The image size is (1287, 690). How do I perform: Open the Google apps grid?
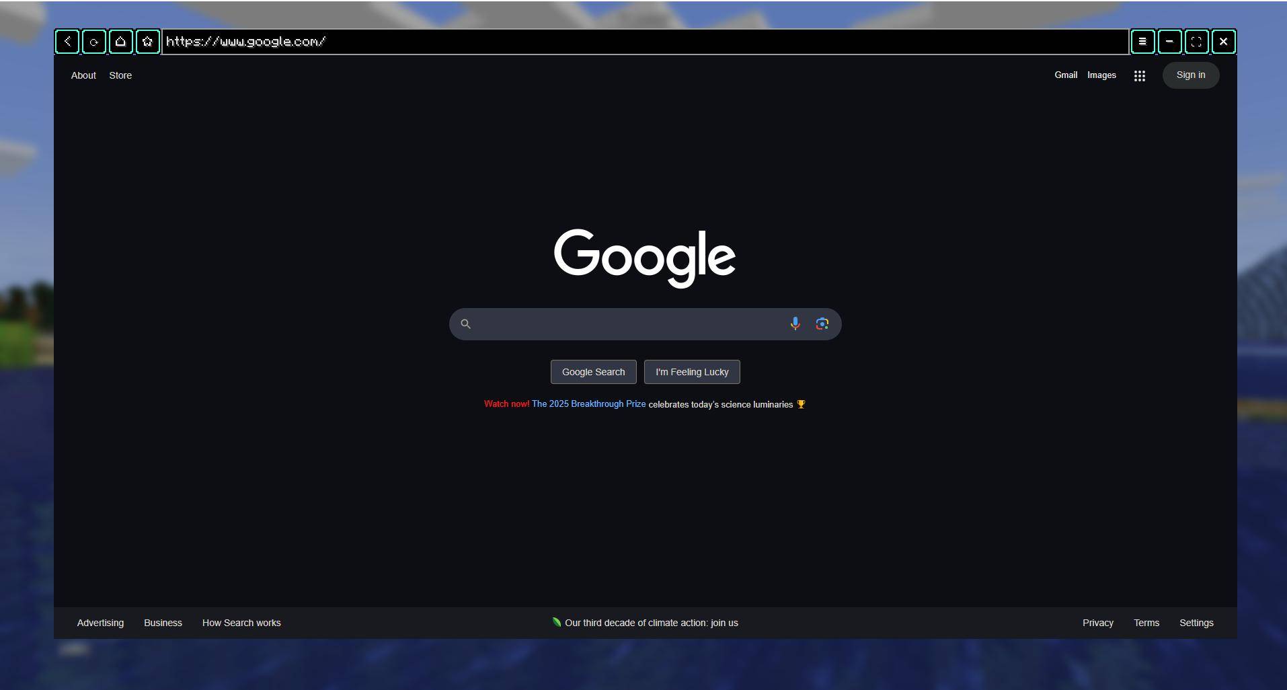(1139, 76)
